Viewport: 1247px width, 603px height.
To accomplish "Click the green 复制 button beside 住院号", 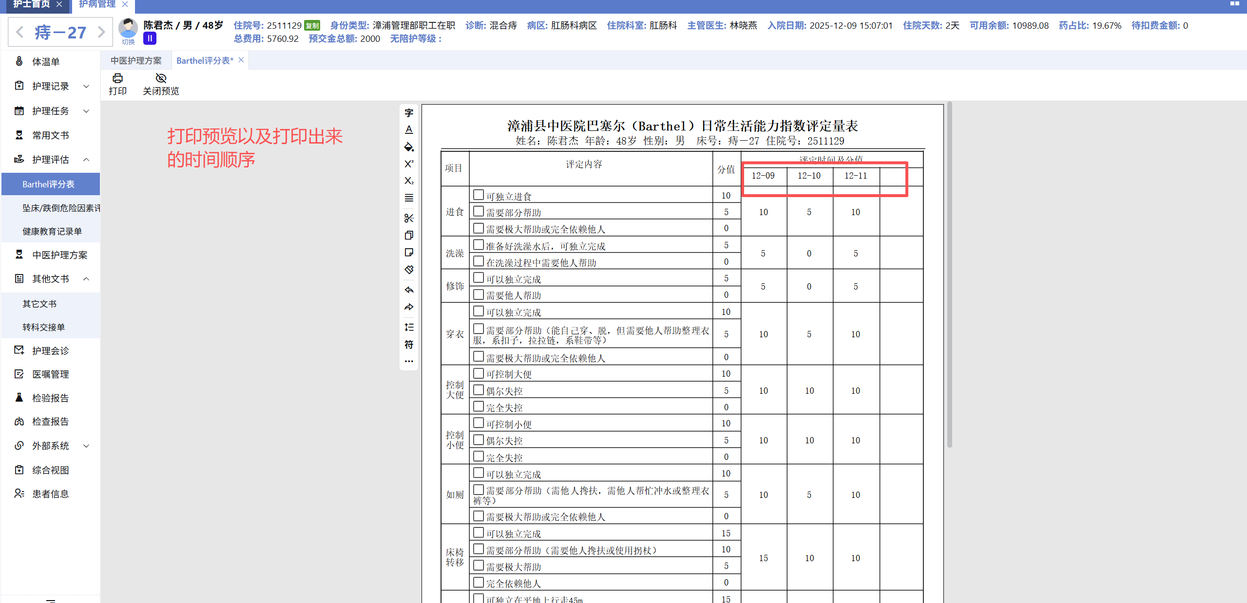I will (x=312, y=26).
